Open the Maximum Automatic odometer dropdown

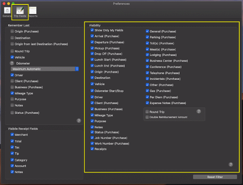pyautogui.click(x=45, y=69)
